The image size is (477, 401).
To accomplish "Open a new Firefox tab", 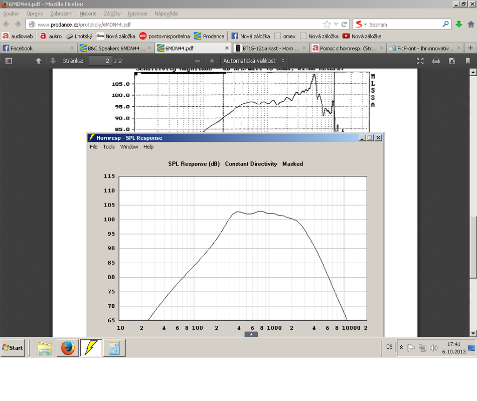I will (x=470, y=48).
